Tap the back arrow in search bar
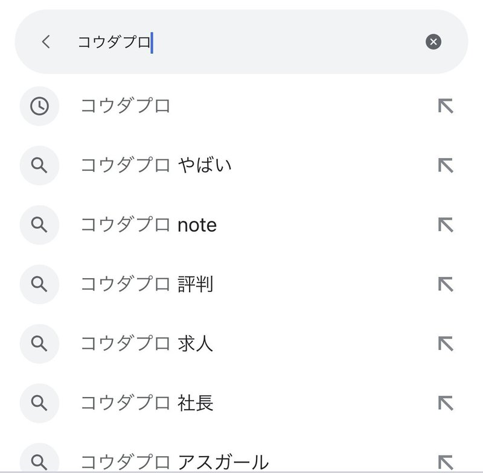This screenshot has width=483, height=473. click(46, 42)
